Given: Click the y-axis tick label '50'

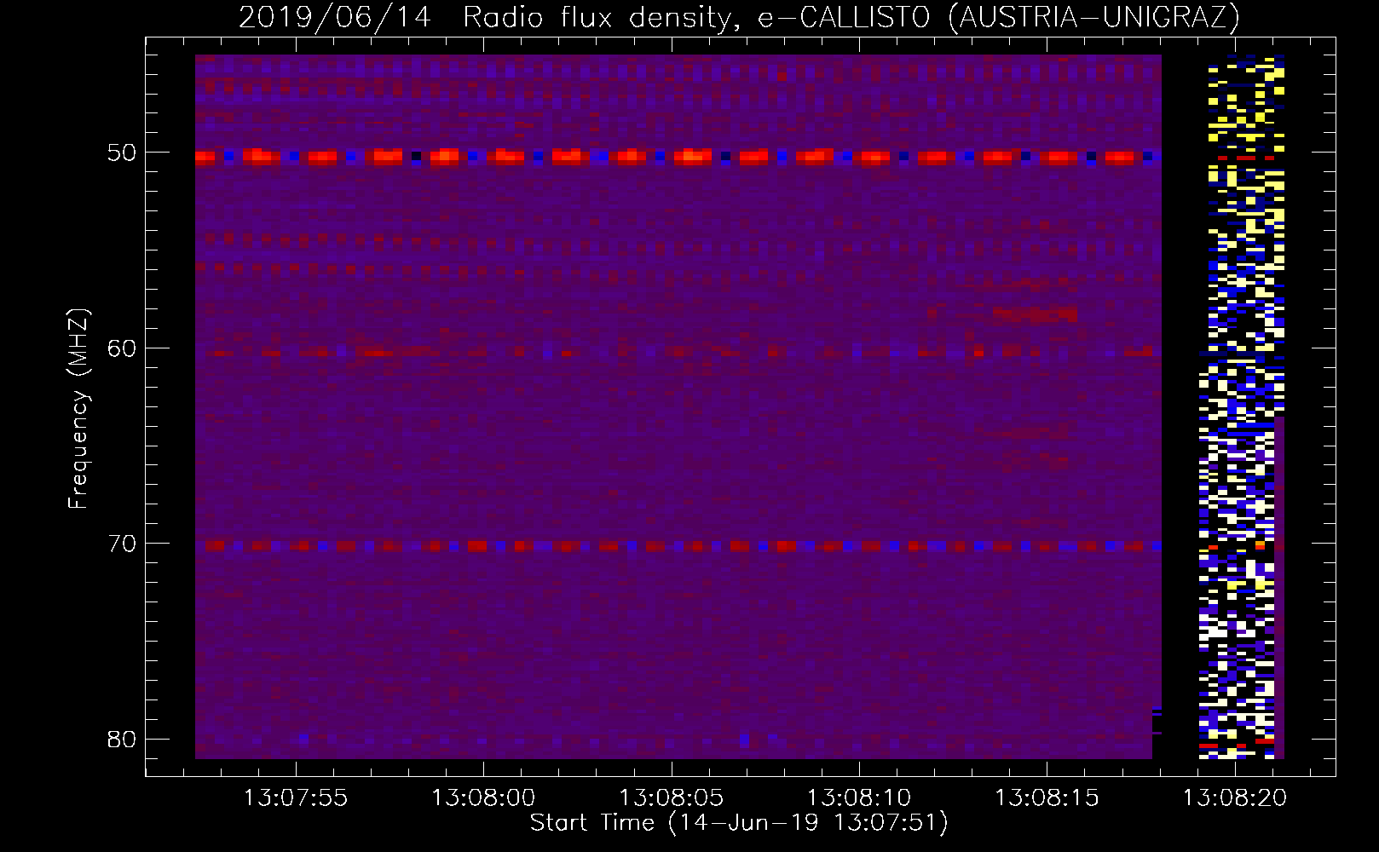Looking at the screenshot, I should (121, 153).
